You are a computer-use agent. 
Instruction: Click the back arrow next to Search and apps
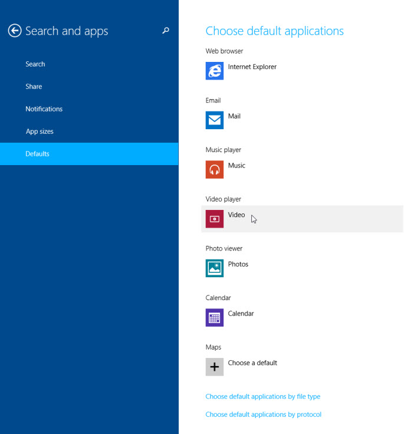[x=15, y=31]
